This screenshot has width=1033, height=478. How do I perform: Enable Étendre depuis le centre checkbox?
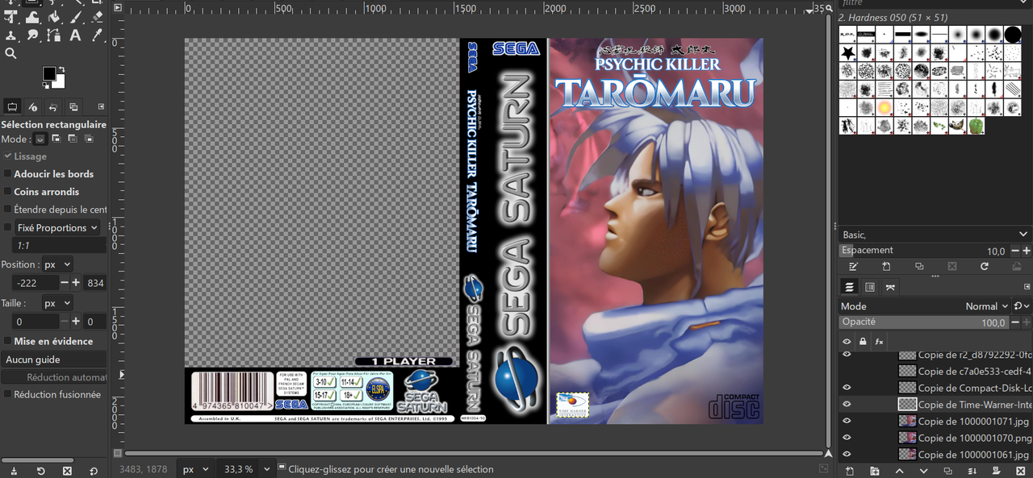[x=8, y=210]
